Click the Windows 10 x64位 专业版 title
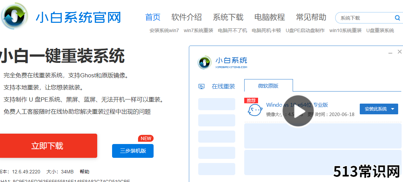Viewport: 403px width, 182px height. 297,105
